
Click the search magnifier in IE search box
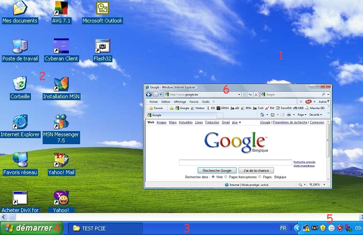coord(323,95)
